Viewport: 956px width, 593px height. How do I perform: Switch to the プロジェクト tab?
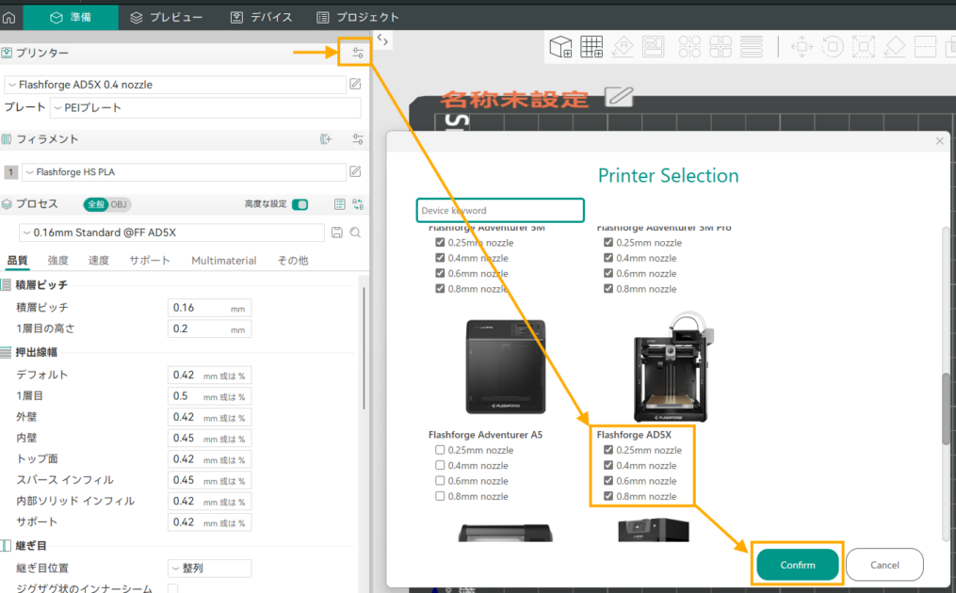click(x=358, y=17)
